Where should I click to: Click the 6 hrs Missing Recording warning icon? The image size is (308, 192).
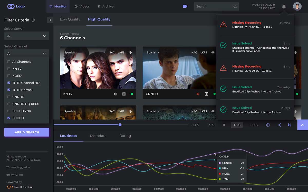click(x=223, y=68)
